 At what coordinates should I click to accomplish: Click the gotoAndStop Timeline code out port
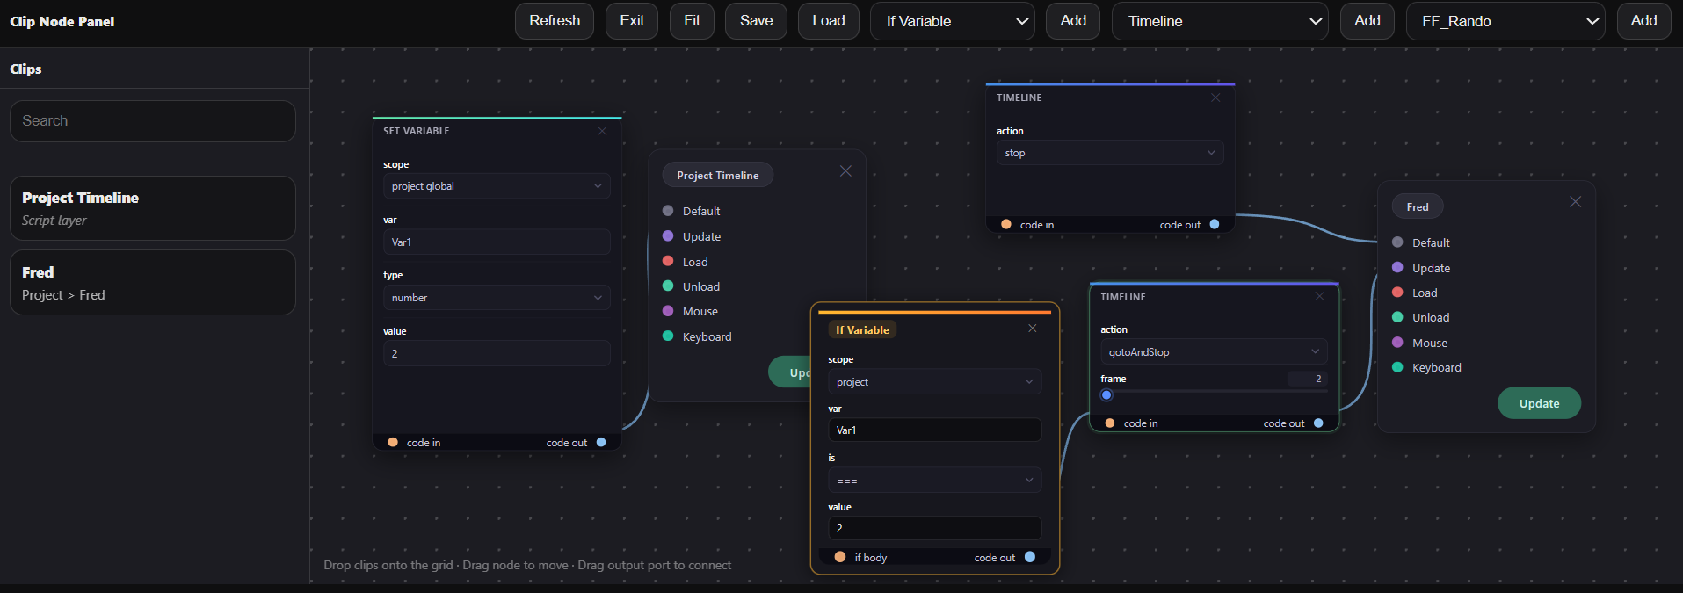click(x=1318, y=423)
